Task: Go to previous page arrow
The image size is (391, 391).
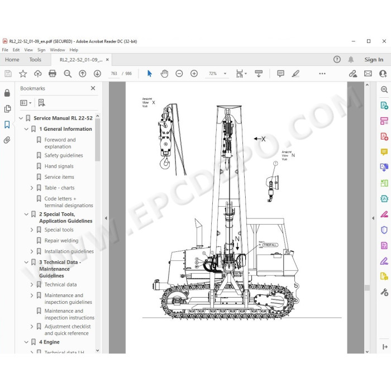Action: coord(83,74)
